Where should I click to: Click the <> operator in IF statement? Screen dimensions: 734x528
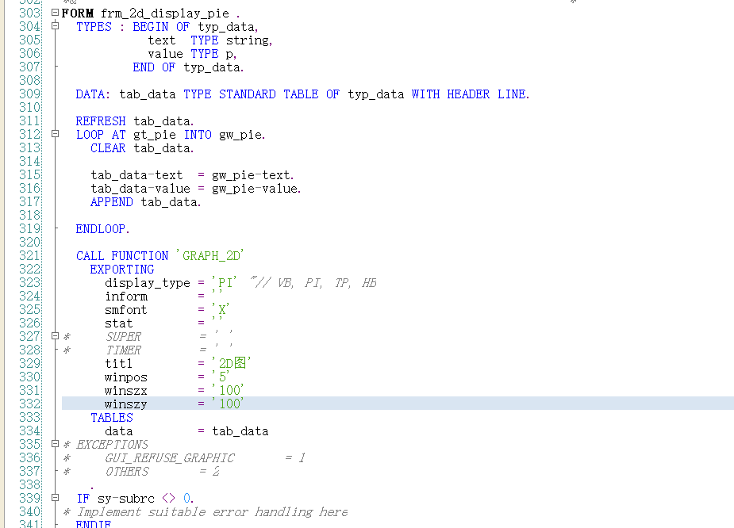[168, 498]
